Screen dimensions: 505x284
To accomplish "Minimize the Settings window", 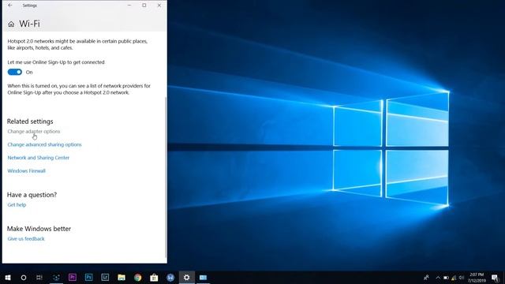I will click(129, 6).
